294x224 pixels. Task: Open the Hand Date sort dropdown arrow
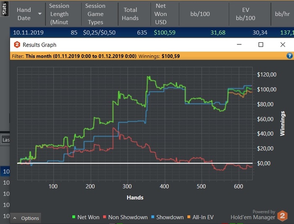(x=40, y=14)
